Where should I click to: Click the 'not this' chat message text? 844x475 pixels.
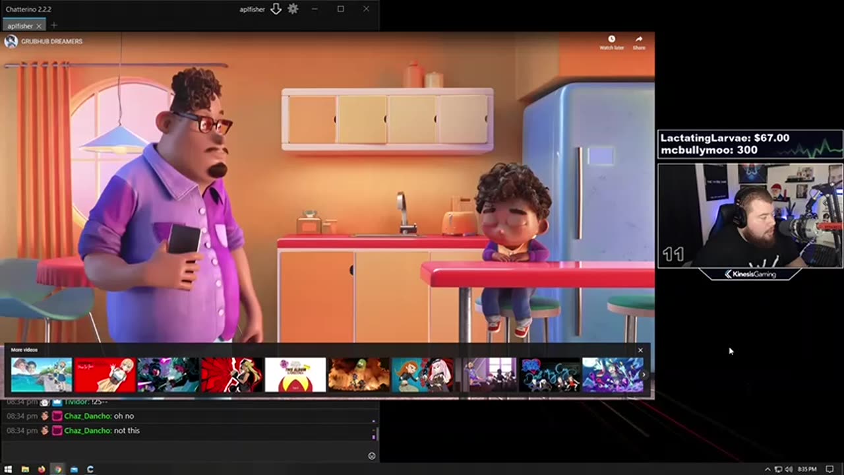(127, 431)
